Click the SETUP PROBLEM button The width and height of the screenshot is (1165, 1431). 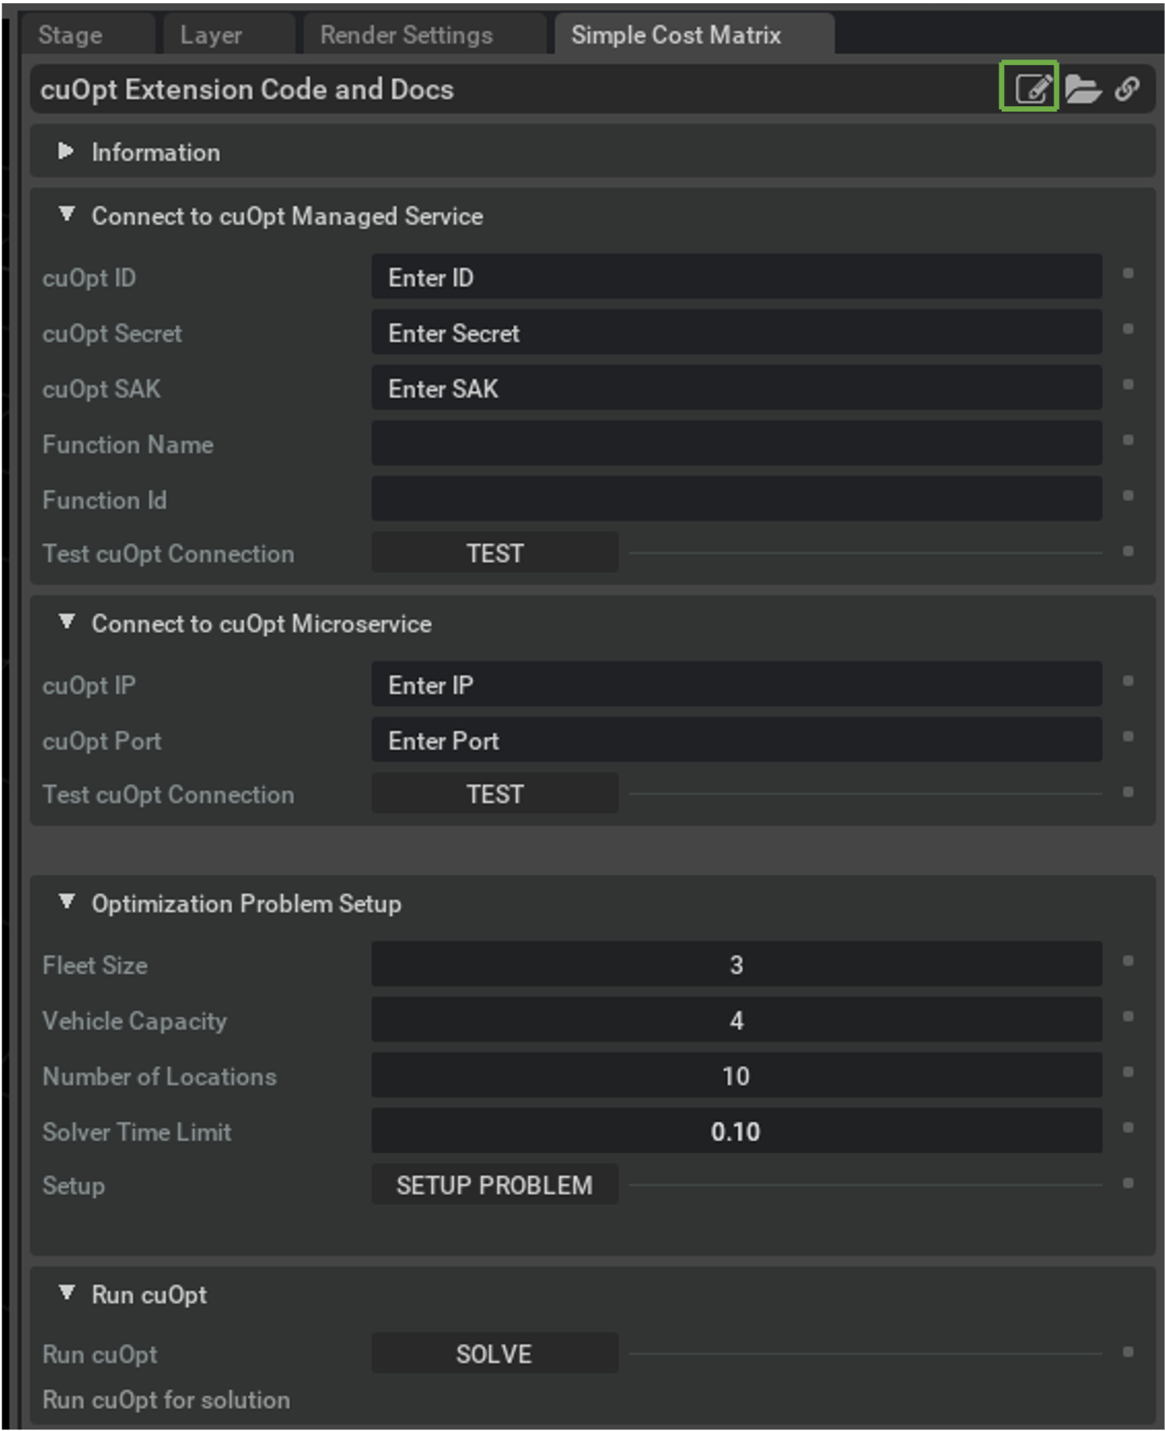(494, 1184)
